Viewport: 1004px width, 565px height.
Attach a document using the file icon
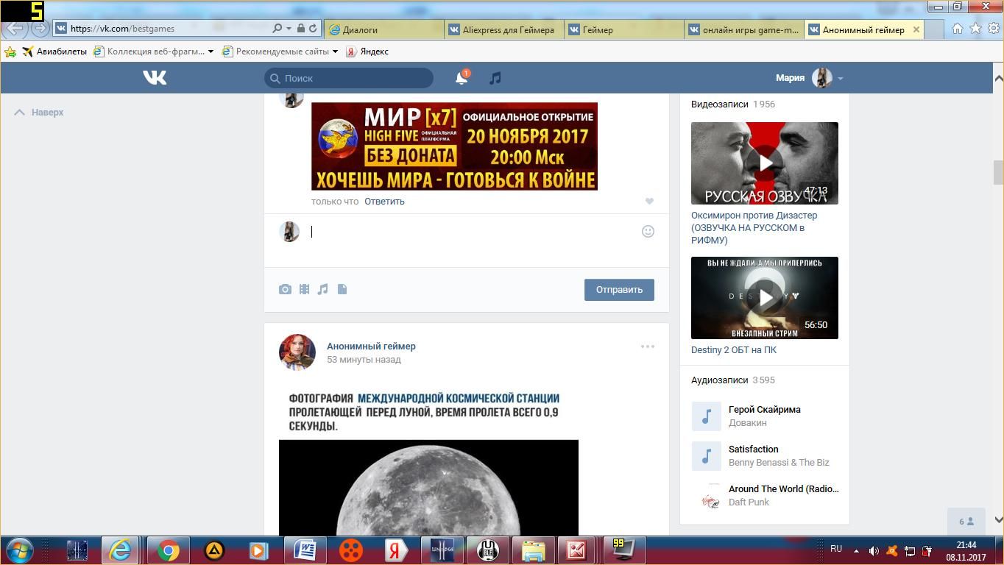pos(342,289)
